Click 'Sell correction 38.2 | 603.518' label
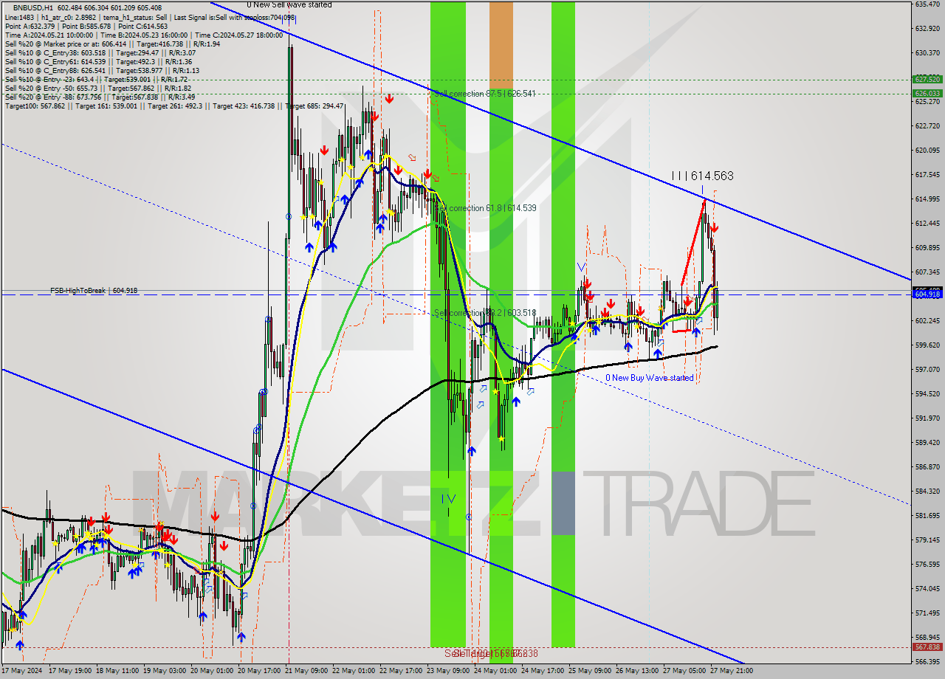 click(x=485, y=313)
